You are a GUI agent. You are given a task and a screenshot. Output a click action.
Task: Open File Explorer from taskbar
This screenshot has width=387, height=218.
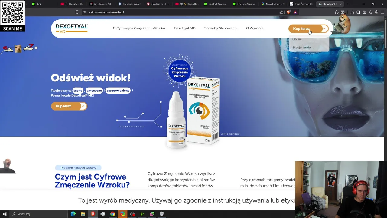[83, 214]
